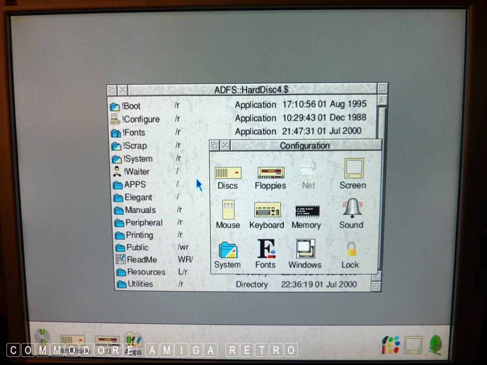Image resolution: width=487 pixels, height=365 pixels.
Task: Click the HardDisc4 window scroll up arrow
Action: [x=382, y=100]
